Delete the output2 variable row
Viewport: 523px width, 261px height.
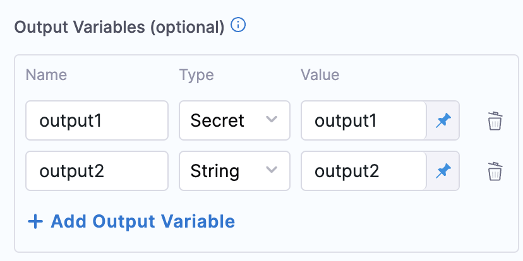[x=495, y=171]
